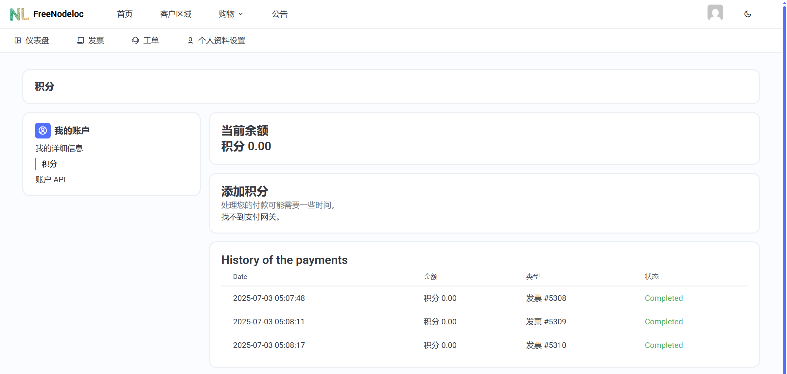The width and height of the screenshot is (787, 374).
Task: Select 积分 in account sidebar
Action: (x=49, y=164)
